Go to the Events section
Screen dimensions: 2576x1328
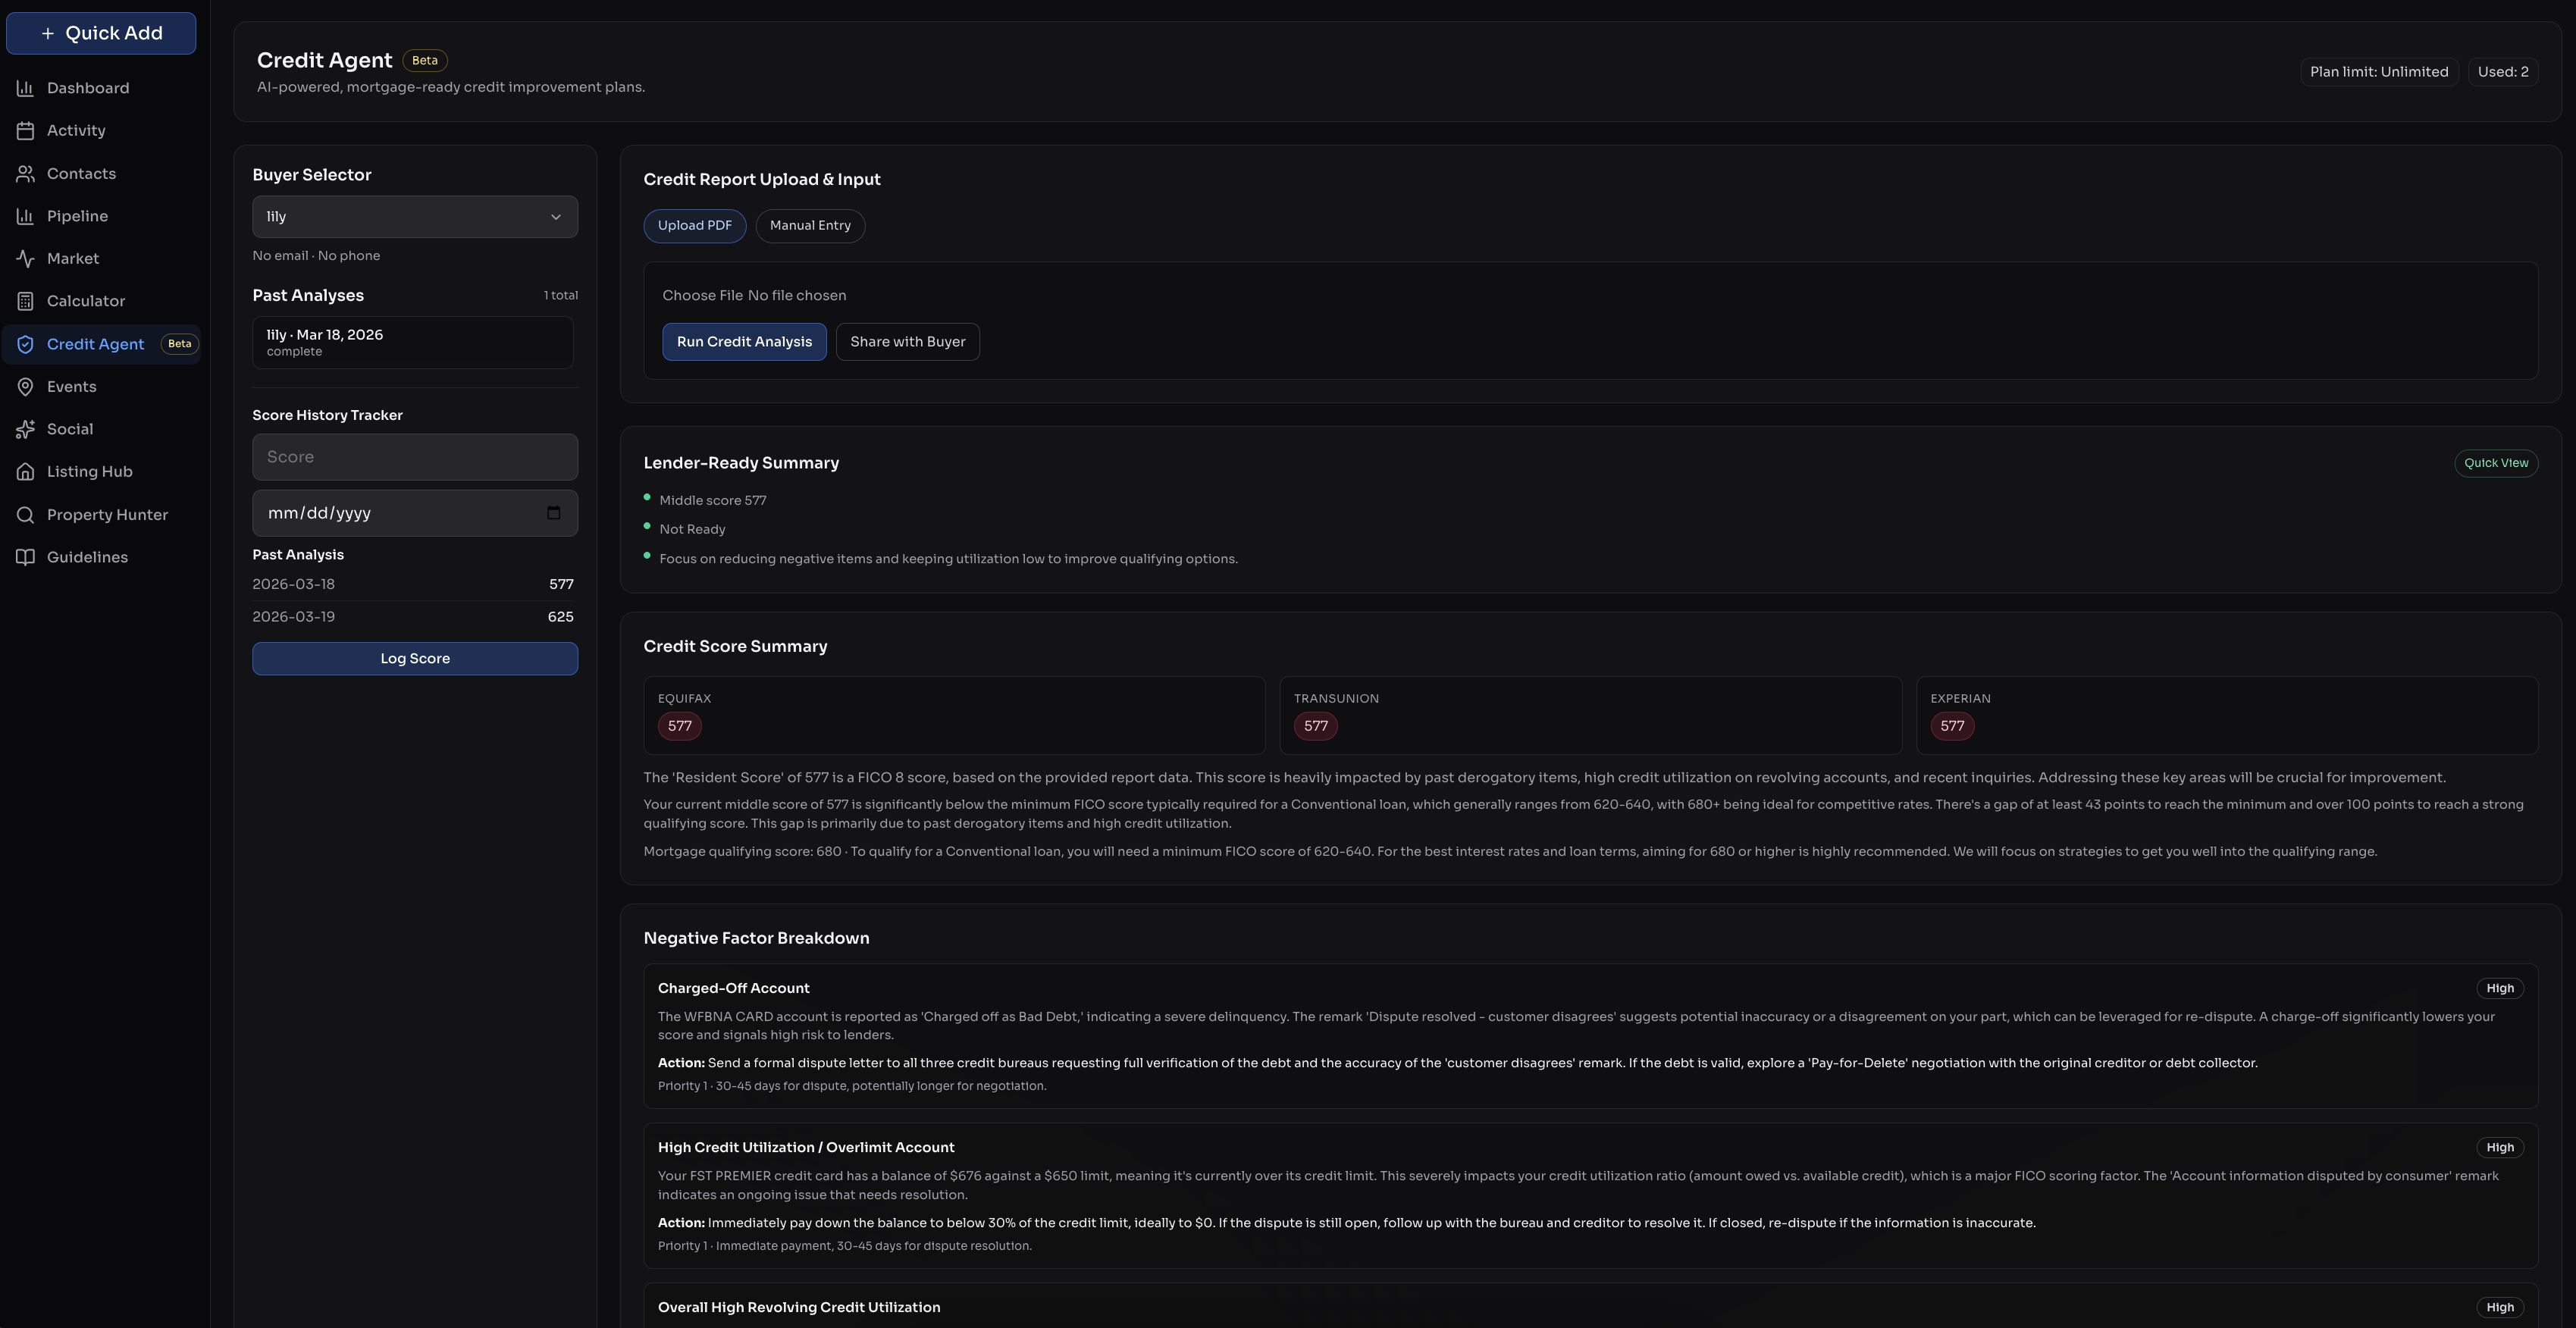71,386
